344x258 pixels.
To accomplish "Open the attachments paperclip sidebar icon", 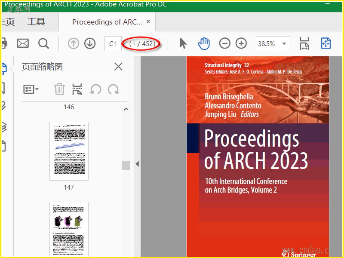I will coord(4,105).
